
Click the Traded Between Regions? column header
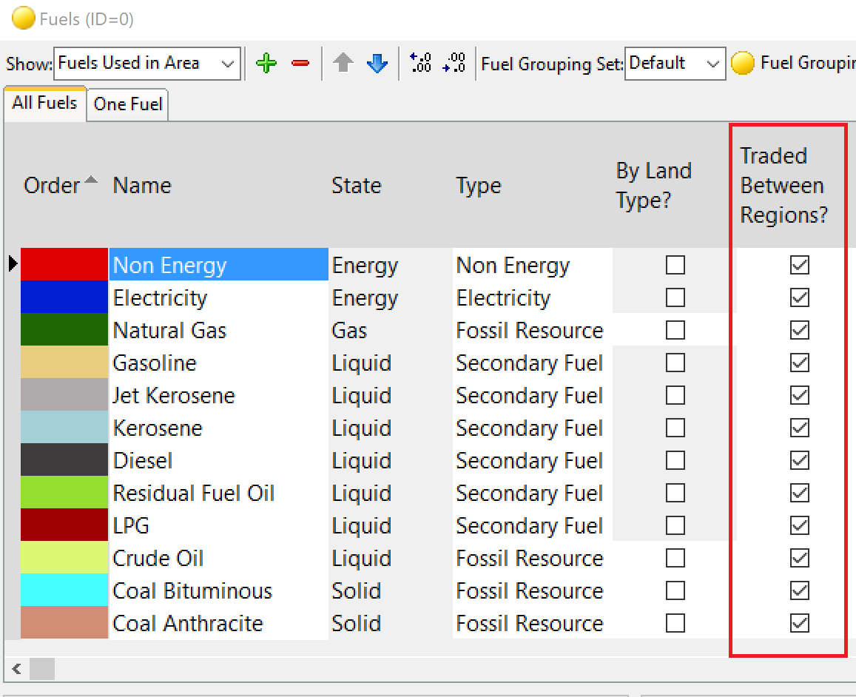pos(789,186)
